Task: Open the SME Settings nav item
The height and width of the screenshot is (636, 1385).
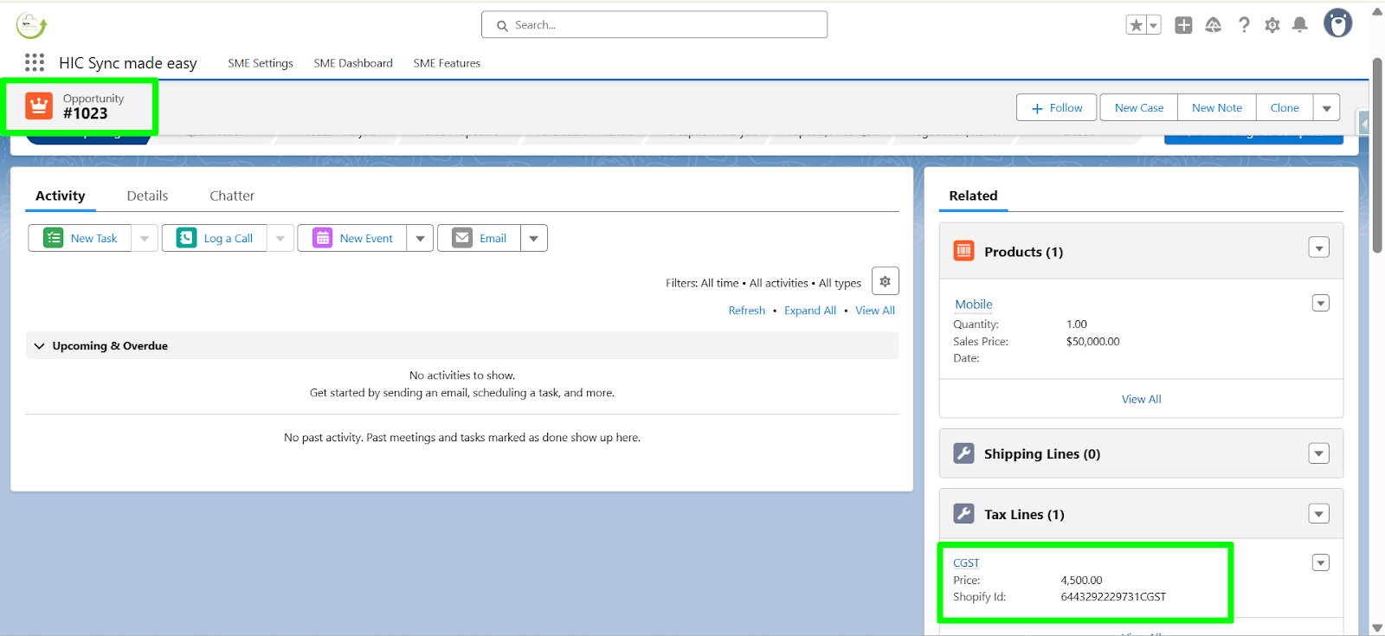Action: click(x=261, y=63)
